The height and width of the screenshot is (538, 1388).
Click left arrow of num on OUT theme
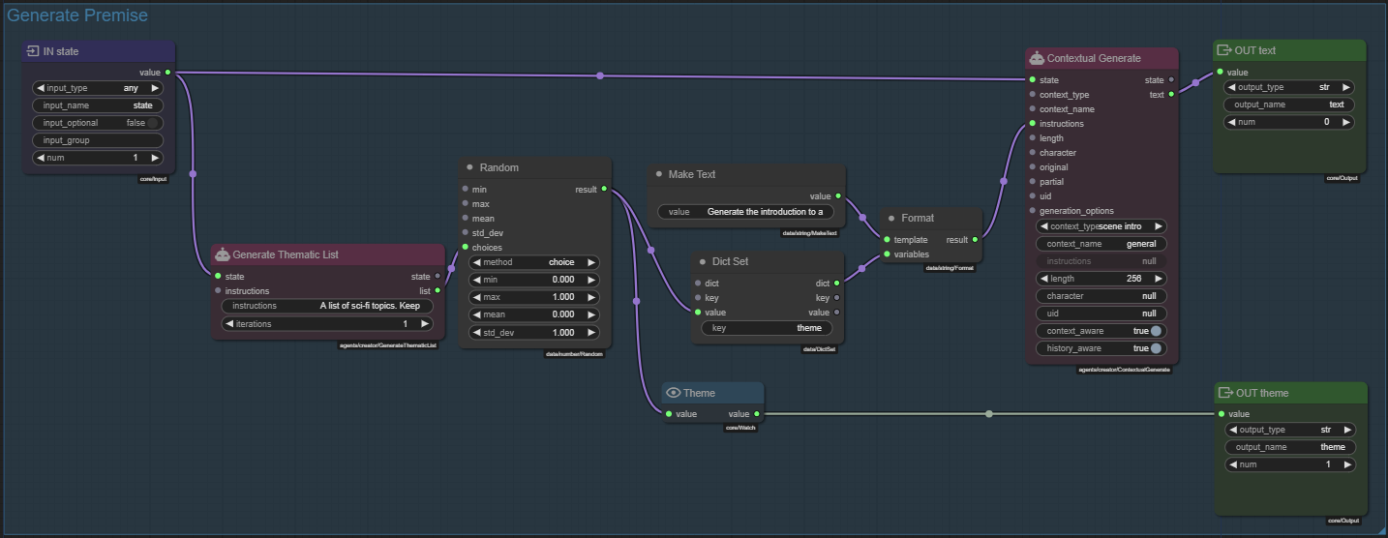[1232, 464]
